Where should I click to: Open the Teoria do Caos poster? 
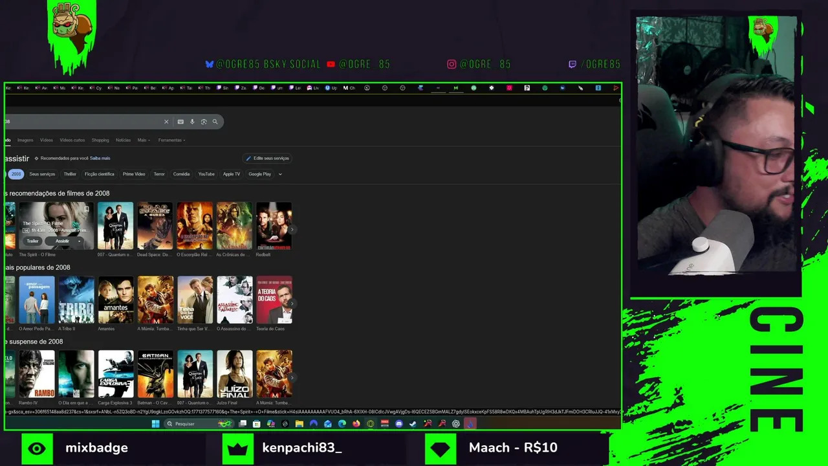pyautogui.click(x=274, y=300)
